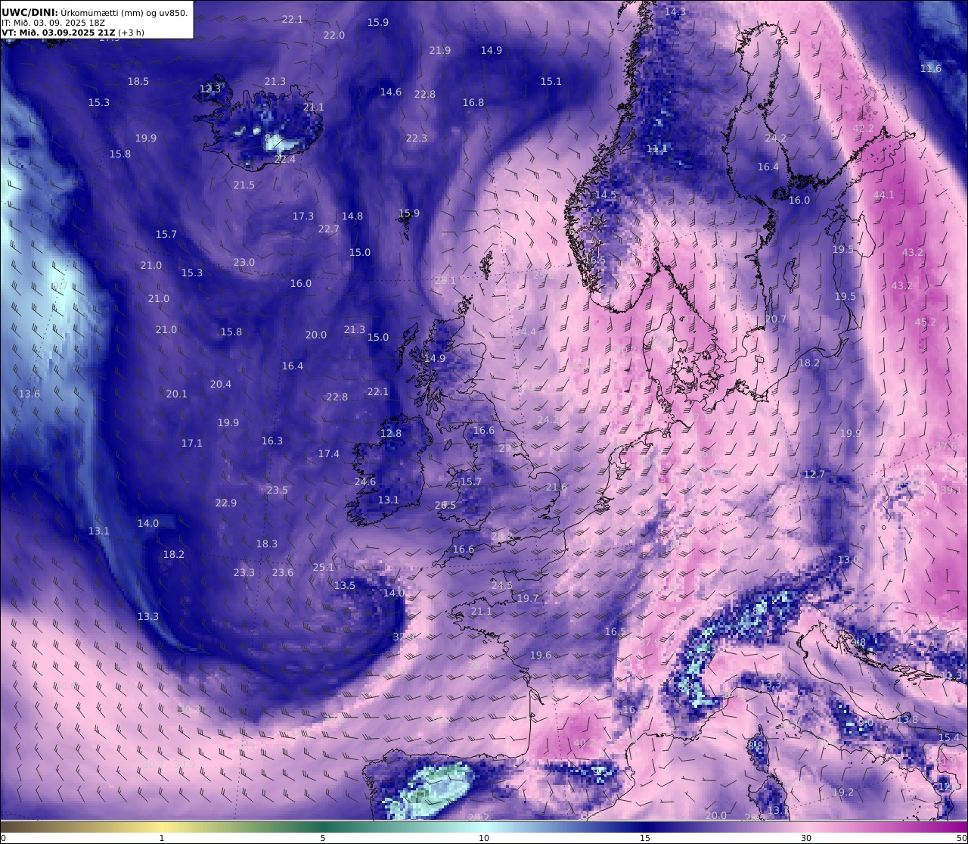
Task: Click the VT valid time line 21Z
Action: [x=73, y=33]
